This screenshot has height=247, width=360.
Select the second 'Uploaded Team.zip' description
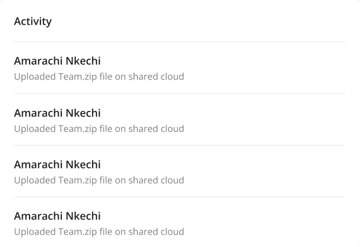[99, 129]
